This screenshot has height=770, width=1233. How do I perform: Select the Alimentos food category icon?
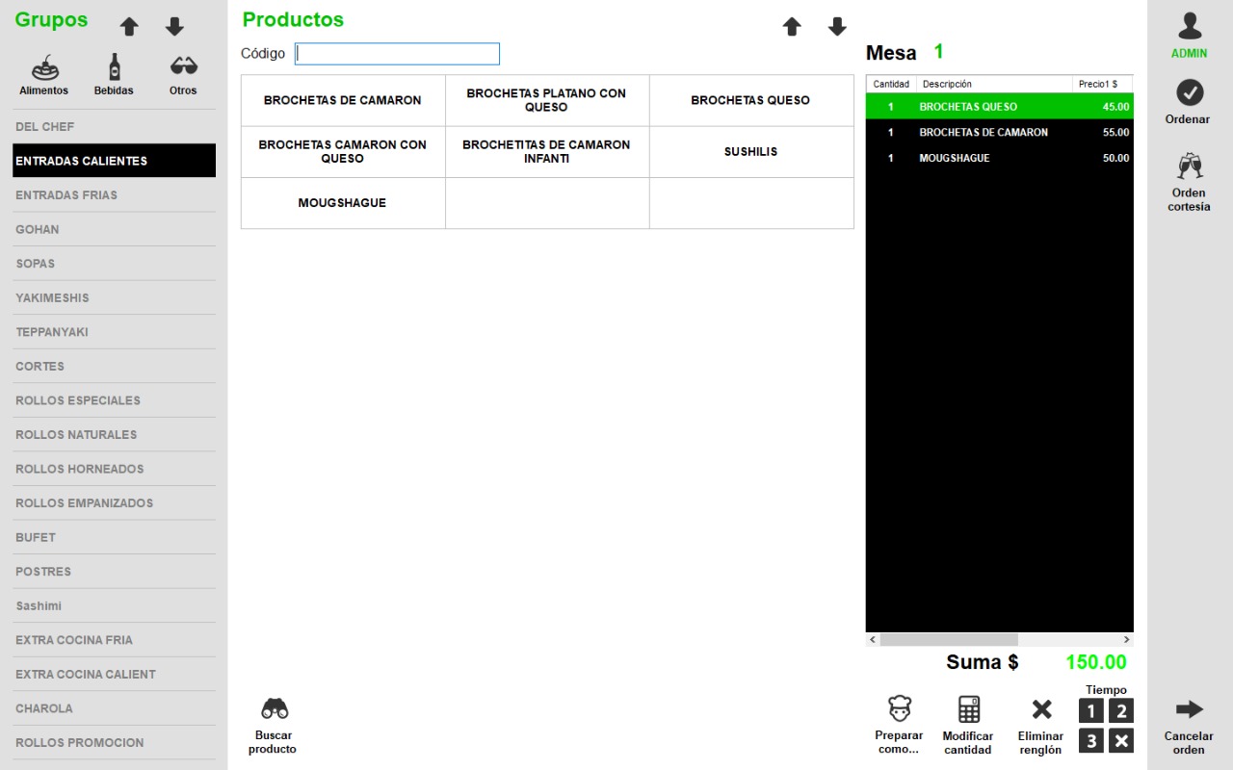pyautogui.click(x=44, y=67)
